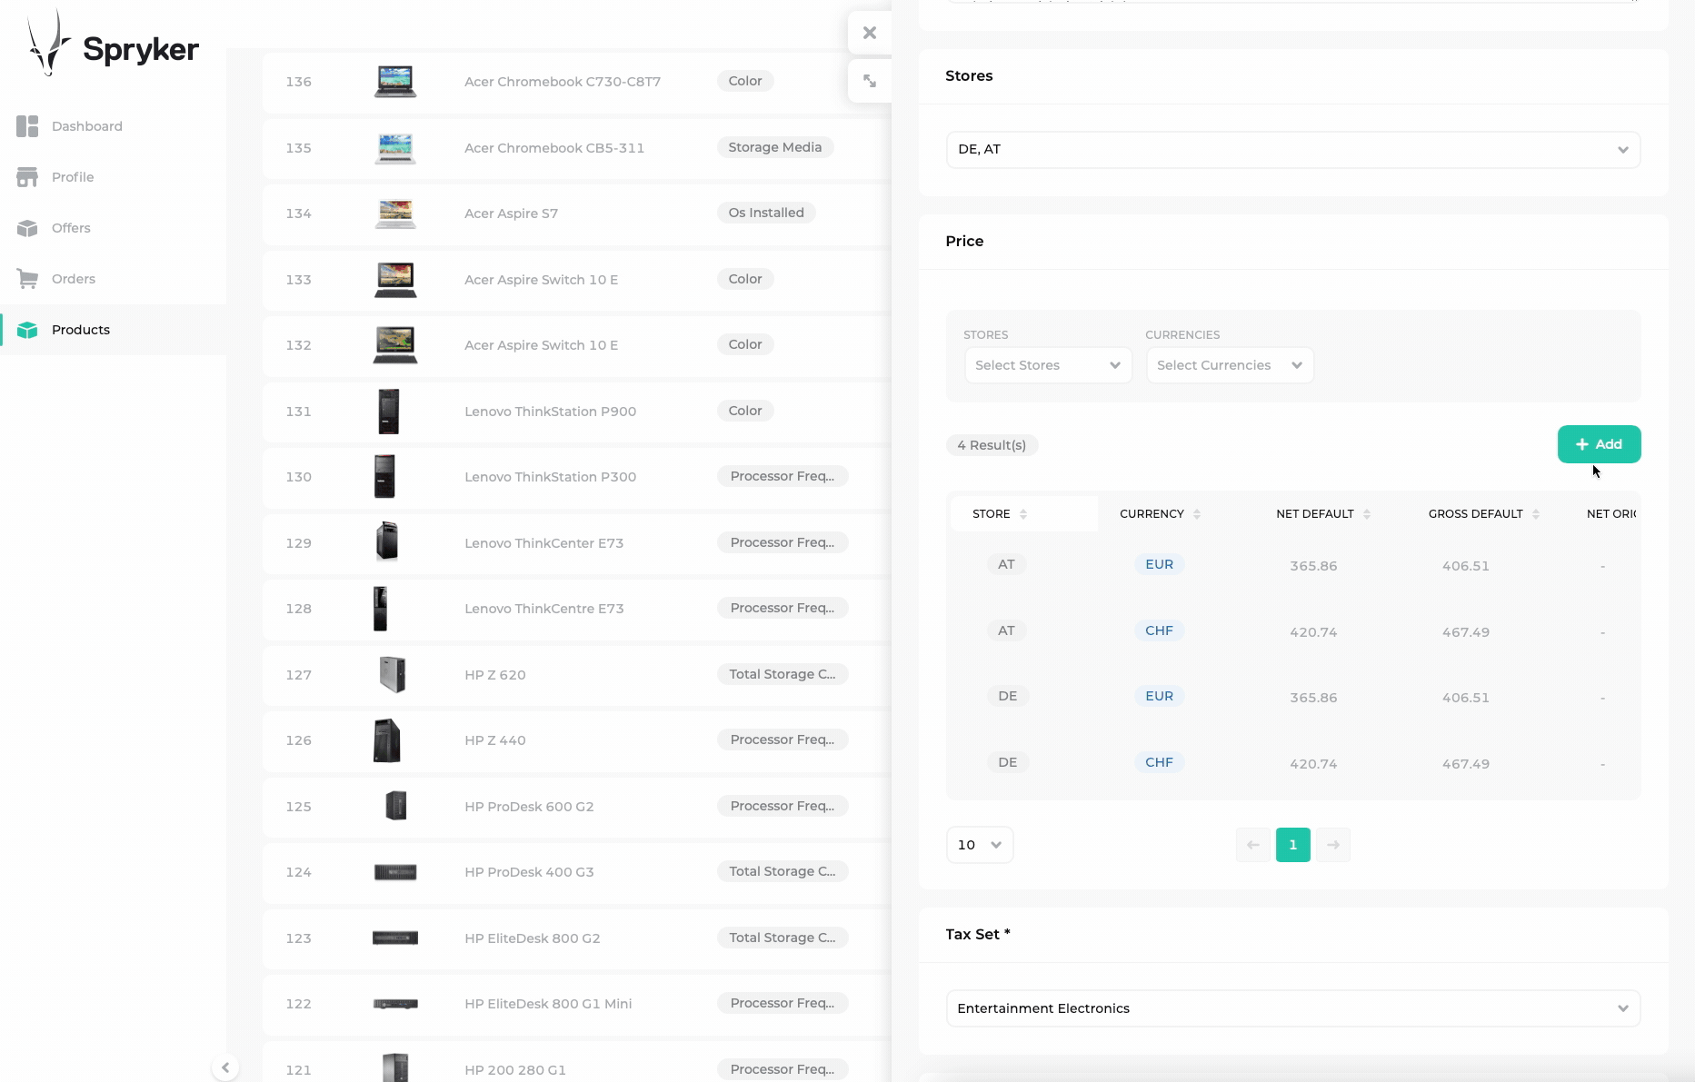
Task: Go to next page arrow
Action: click(x=1333, y=845)
